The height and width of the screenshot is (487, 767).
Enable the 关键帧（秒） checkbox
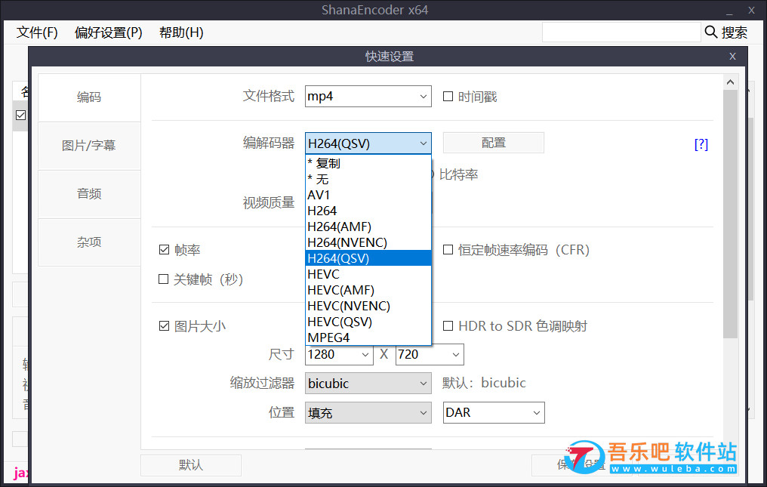(x=163, y=279)
